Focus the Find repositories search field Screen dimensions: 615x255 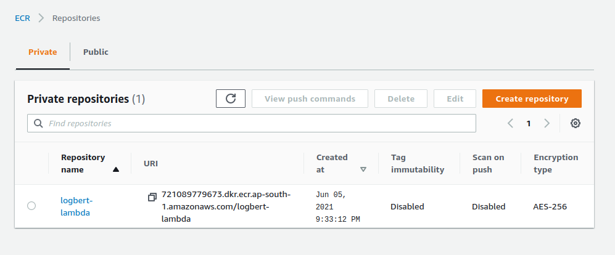tap(259, 123)
